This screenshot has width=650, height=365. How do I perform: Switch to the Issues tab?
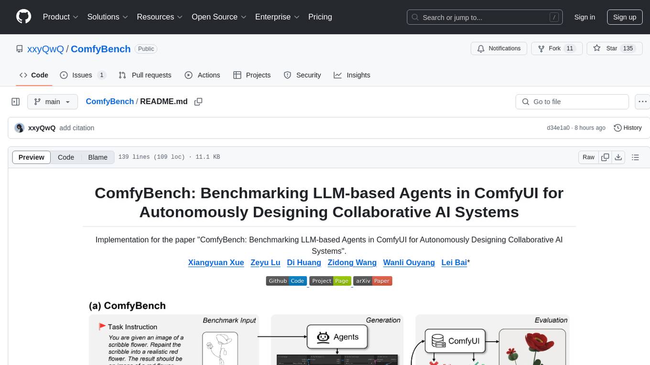[83, 75]
